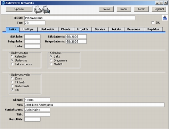Click the printer icon in toolbar
This screenshot has width=169, height=129.
tap(38, 9)
